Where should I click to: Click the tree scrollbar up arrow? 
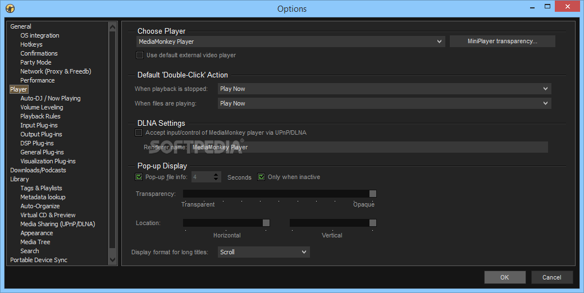(x=112, y=27)
